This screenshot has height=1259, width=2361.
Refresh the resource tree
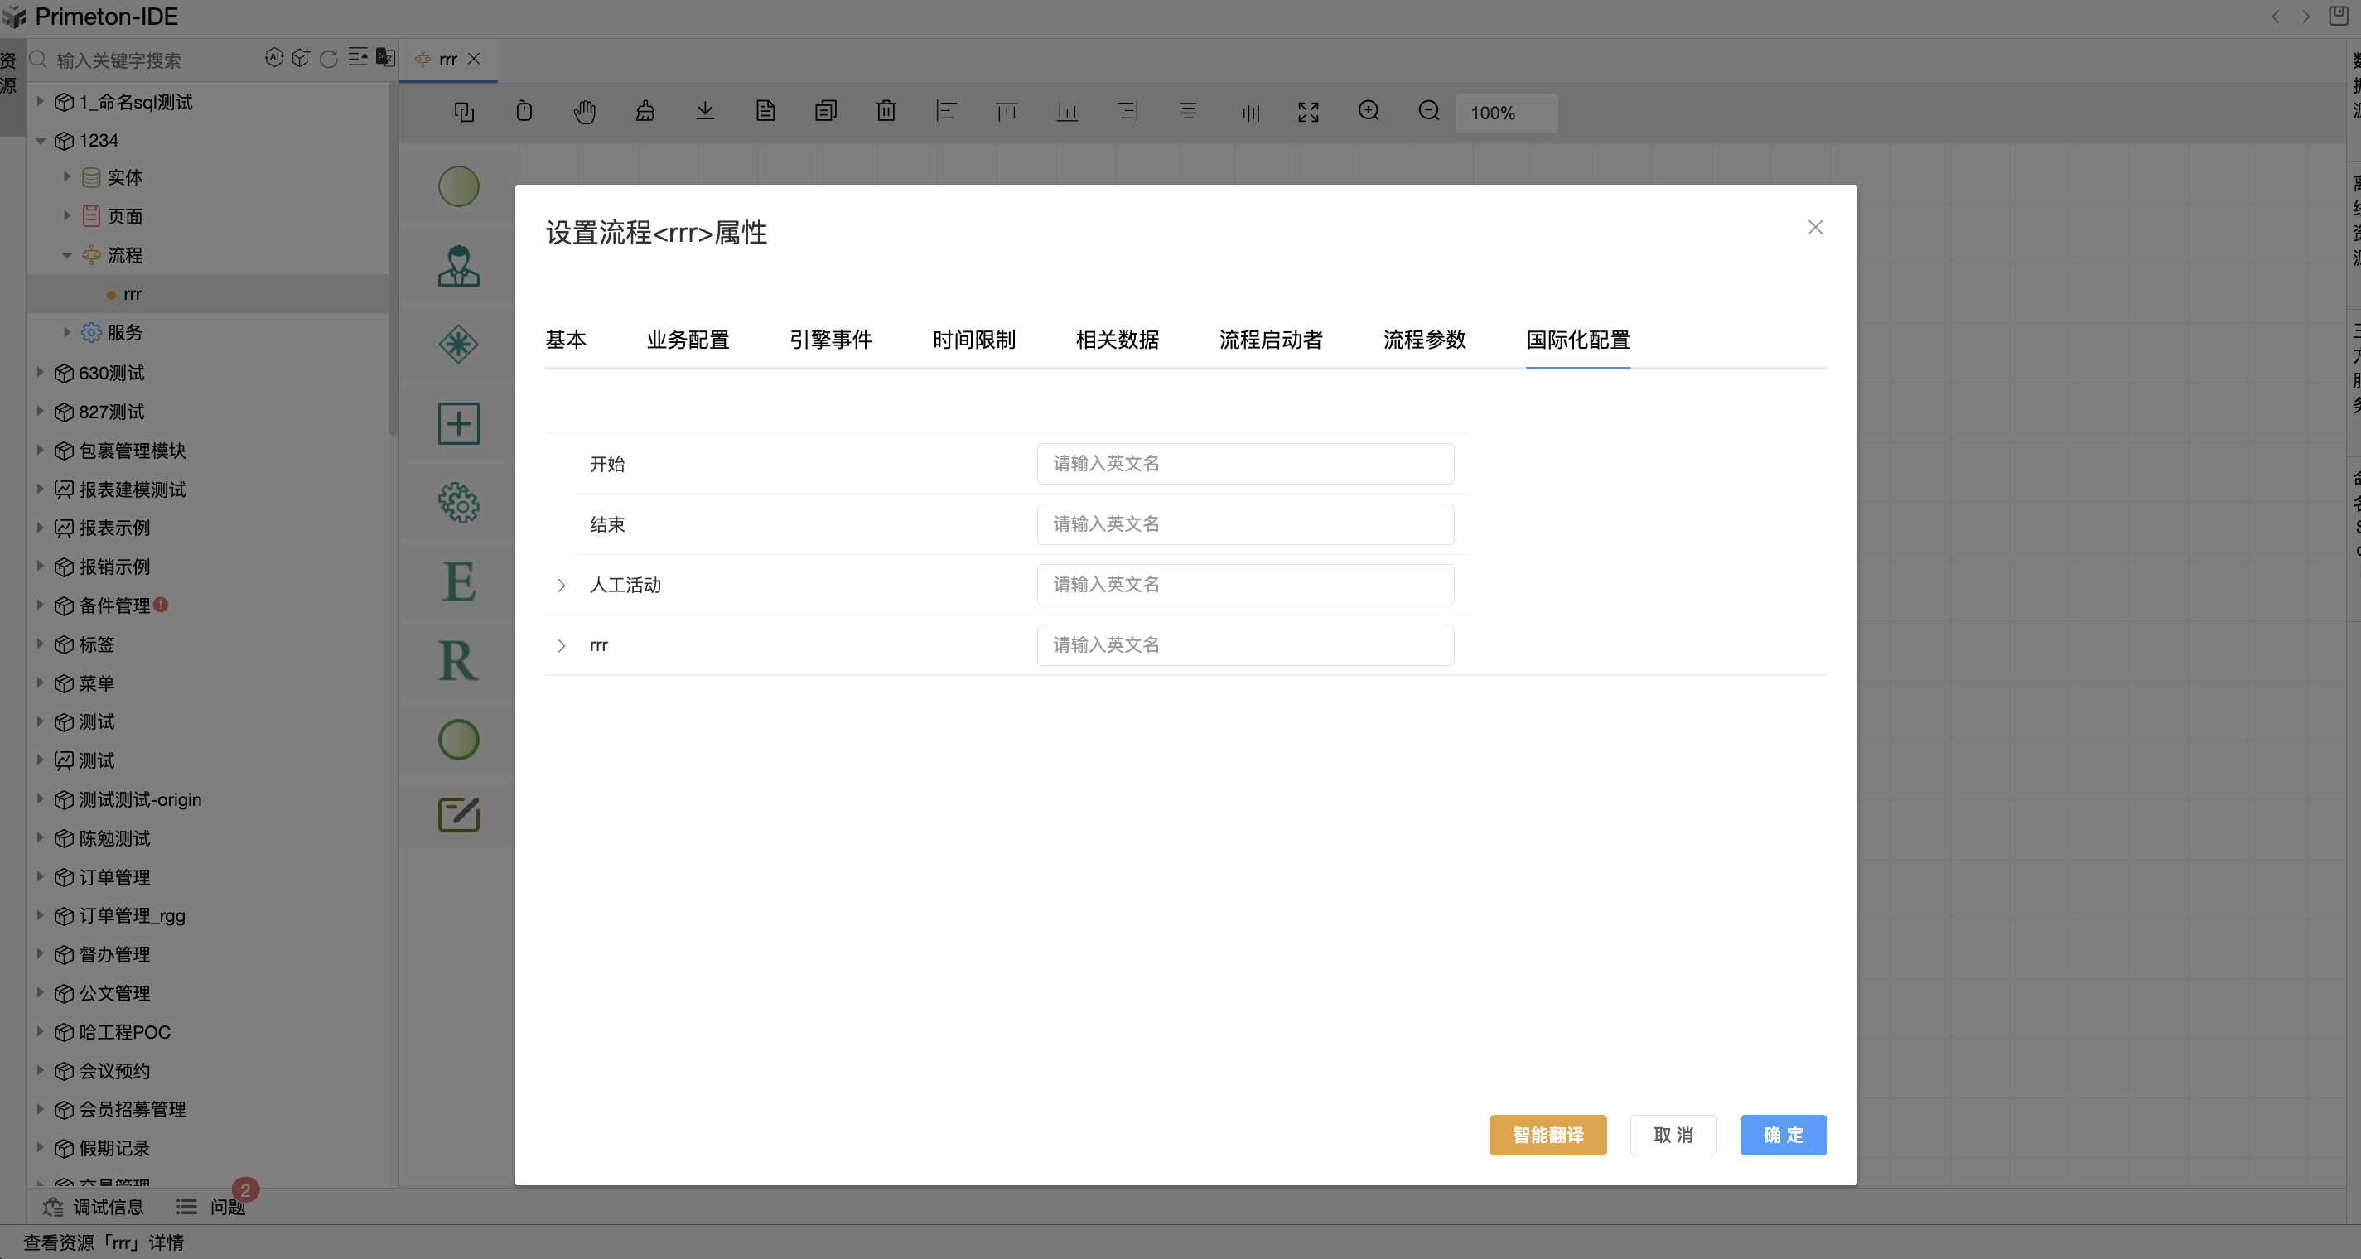pyautogui.click(x=327, y=59)
